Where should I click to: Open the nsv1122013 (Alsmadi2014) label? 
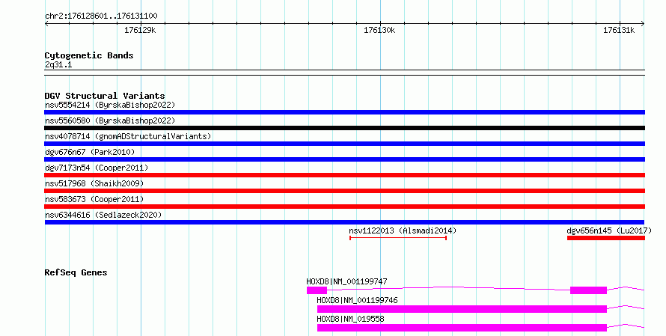pyautogui.click(x=403, y=230)
